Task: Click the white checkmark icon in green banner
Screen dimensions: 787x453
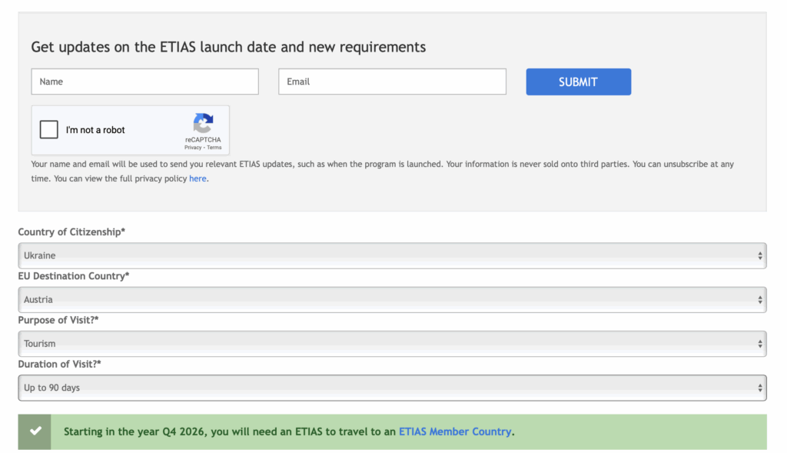Action: tap(35, 431)
